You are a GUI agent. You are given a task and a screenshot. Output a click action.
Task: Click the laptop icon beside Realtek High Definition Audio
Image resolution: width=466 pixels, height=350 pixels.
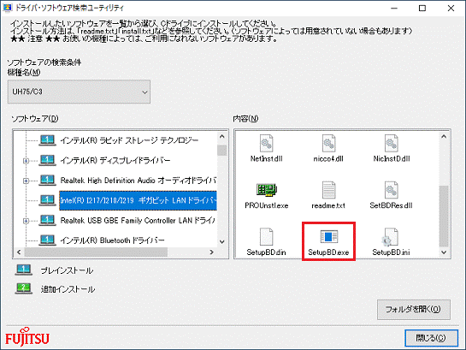point(47,181)
